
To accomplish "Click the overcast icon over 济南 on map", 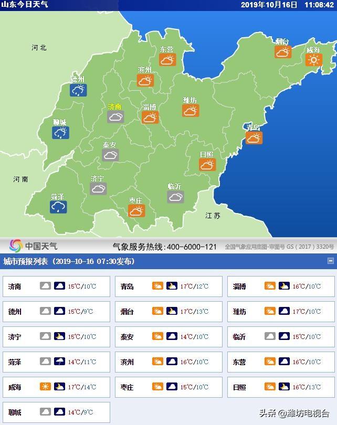I will click(115, 116).
